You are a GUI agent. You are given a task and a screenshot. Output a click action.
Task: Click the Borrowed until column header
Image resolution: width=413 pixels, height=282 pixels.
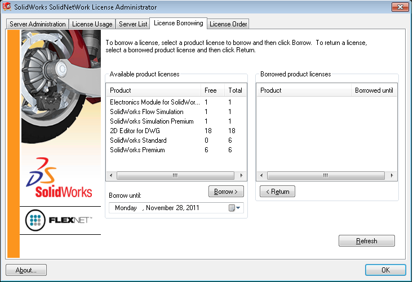(374, 90)
